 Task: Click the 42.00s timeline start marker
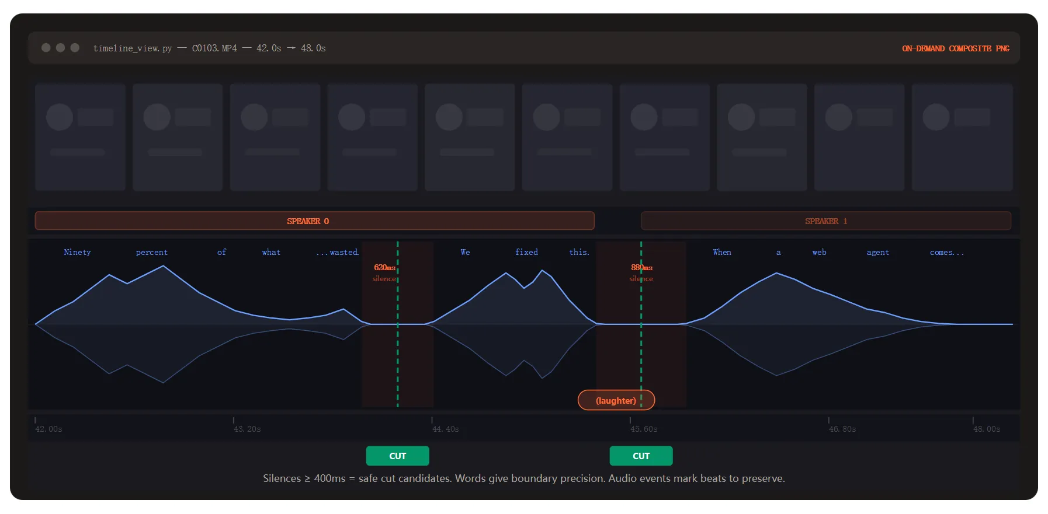[x=48, y=429]
